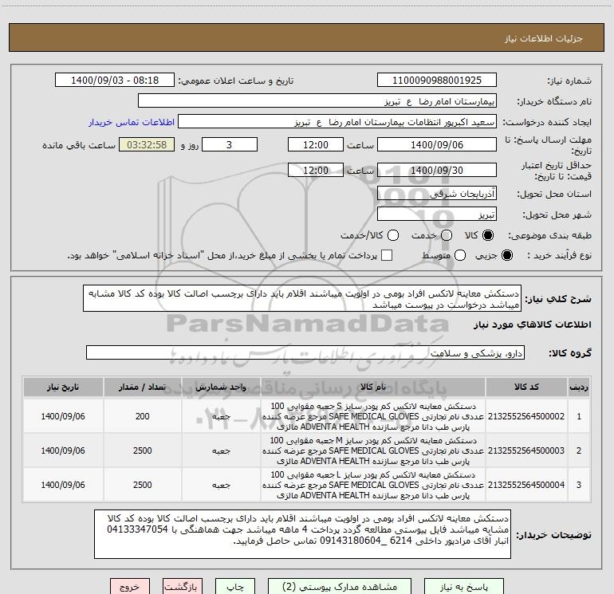Click column header واحد شمارش
The image size is (614, 594).
point(221,387)
